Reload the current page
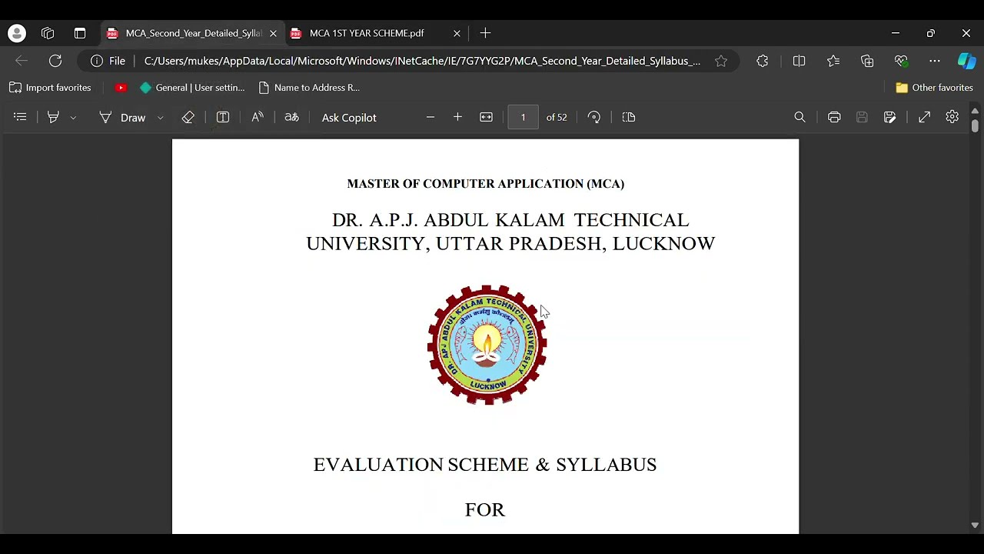This screenshot has width=984, height=554. 55,61
